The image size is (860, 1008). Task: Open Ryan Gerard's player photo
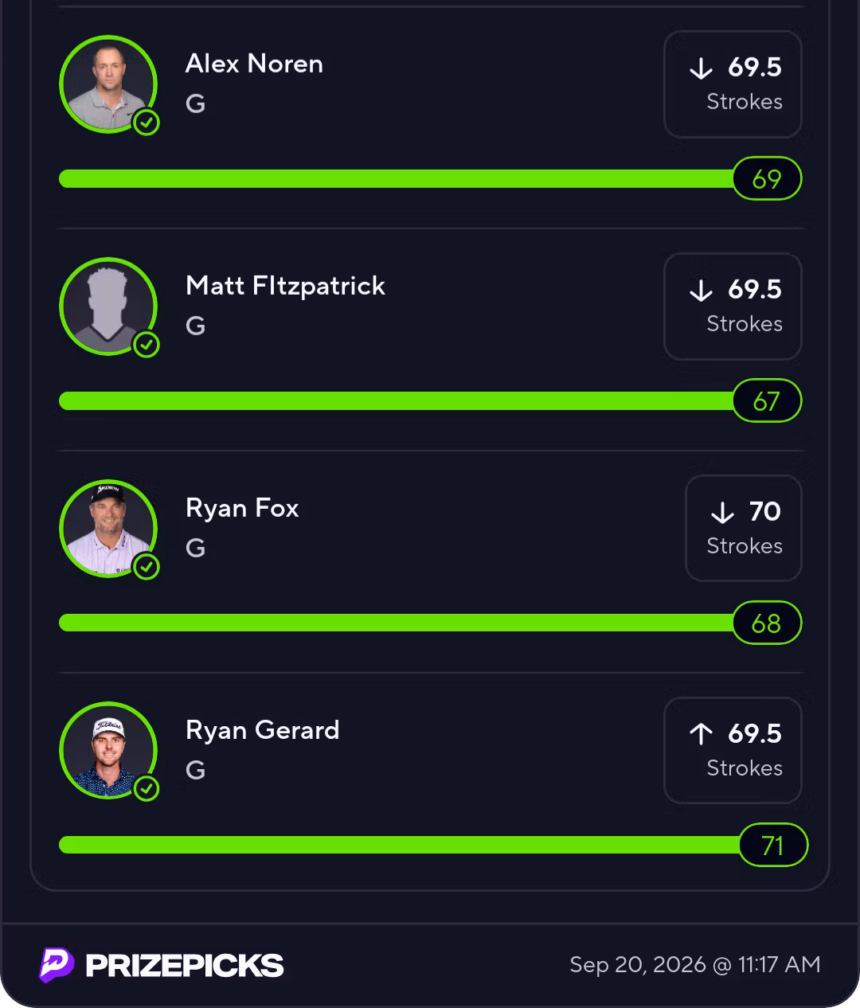(108, 751)
